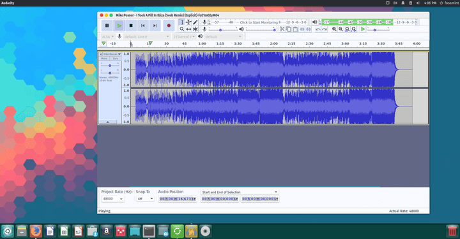Open the Amazon dock icon
Screen dimensions: 460x239
tap(107, 231)
